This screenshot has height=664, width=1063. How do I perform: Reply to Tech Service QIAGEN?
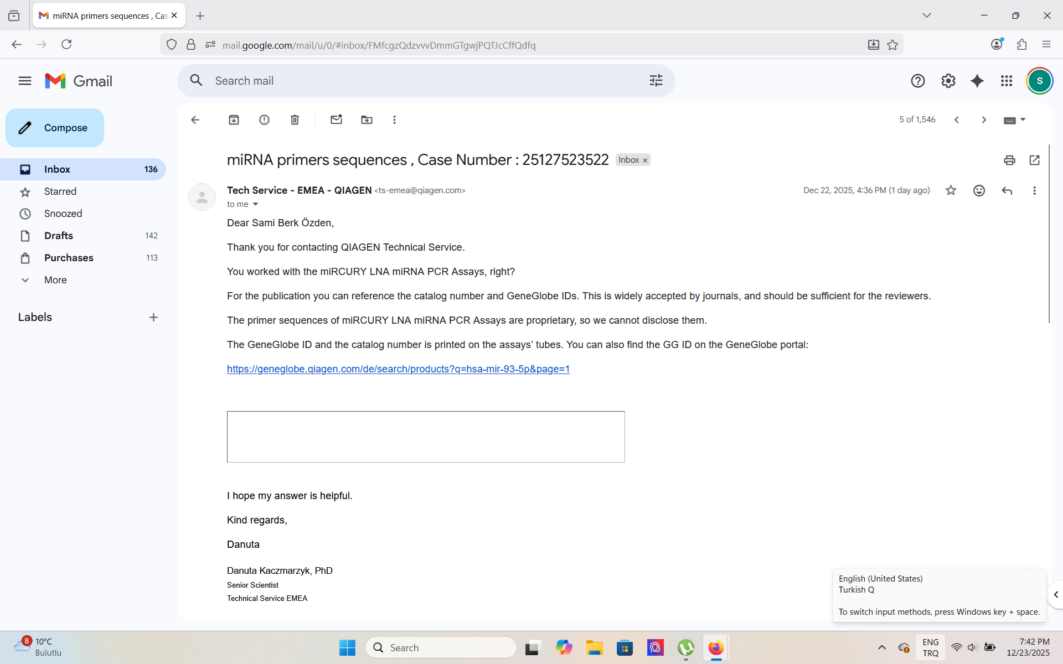tap(1007, 190)
